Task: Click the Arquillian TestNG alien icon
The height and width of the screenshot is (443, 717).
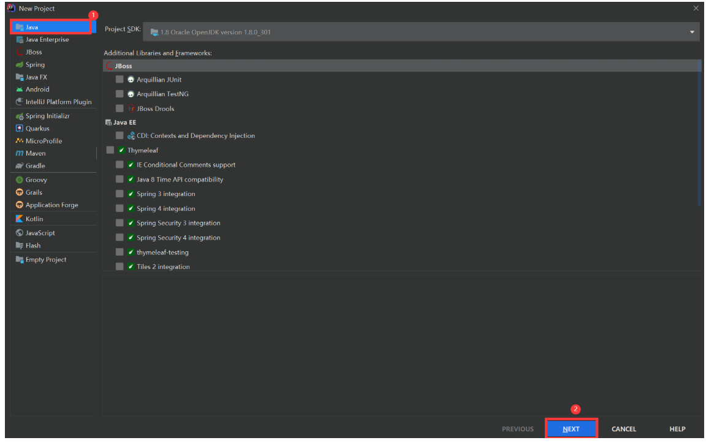Action: click(x=131, y=94)
